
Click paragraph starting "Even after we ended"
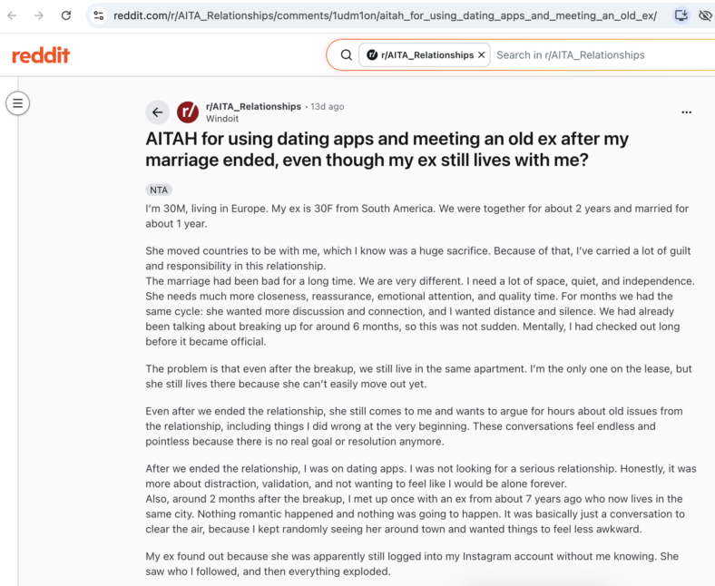pyautogui.click(x=414, y=426)
